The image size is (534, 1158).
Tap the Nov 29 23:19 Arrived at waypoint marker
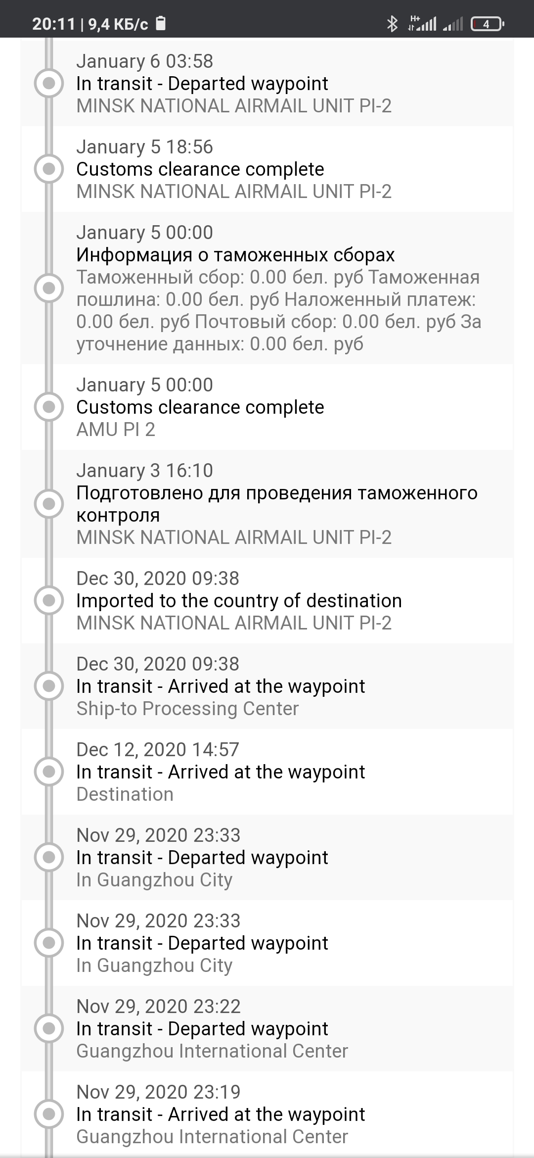pyautogui.click(x=48, y=1114)
